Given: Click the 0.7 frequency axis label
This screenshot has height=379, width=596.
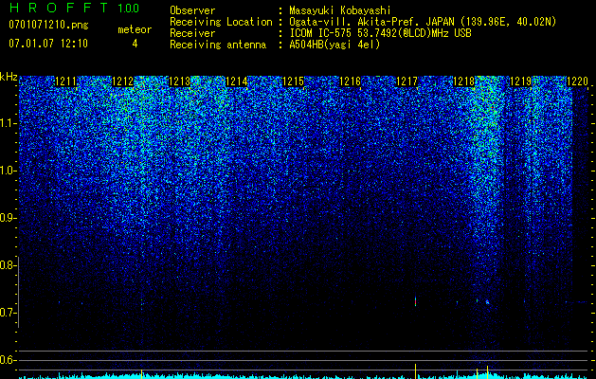Looking at the screenshot, I should click(x=8, y=313).
